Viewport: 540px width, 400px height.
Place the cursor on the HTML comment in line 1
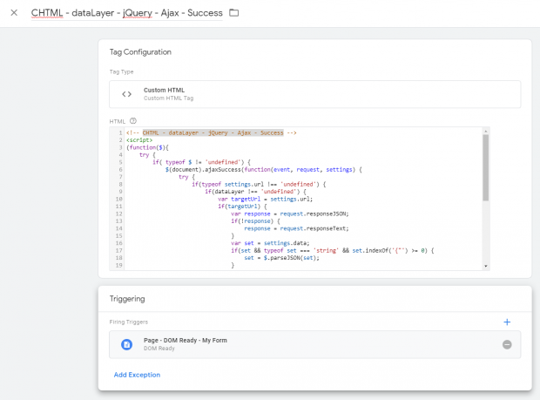[211, 133]
